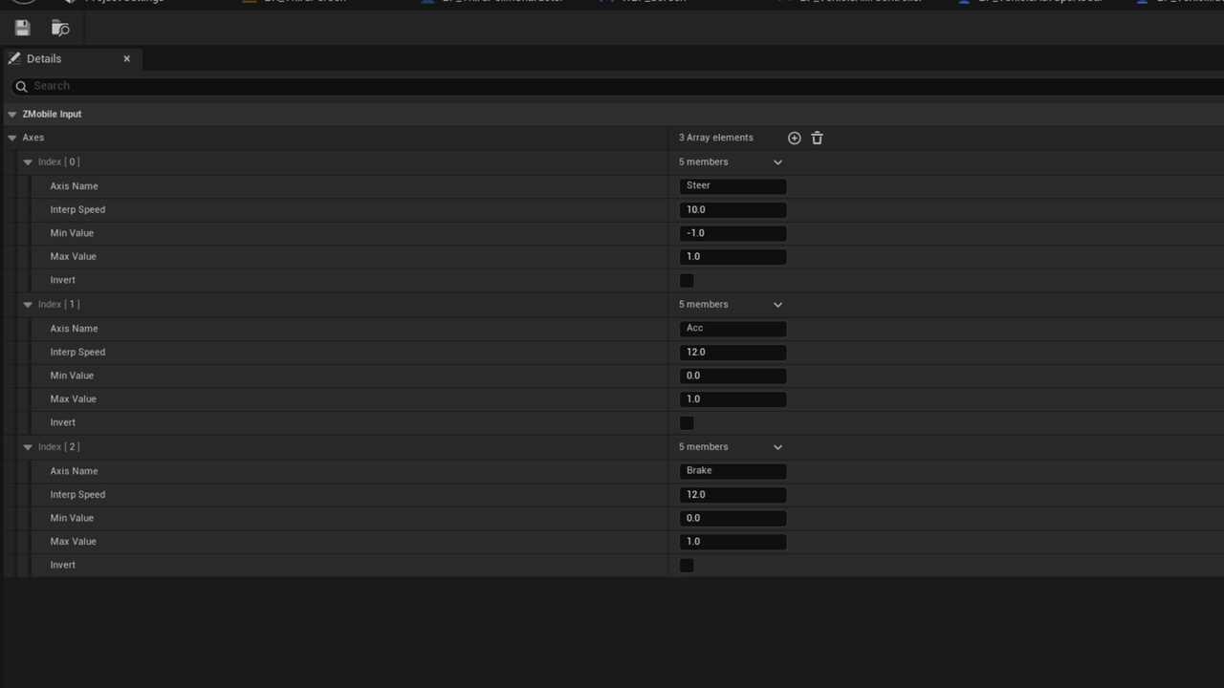Collapse the Axes array
This screenshot has height=688, width=1224.
11,138
